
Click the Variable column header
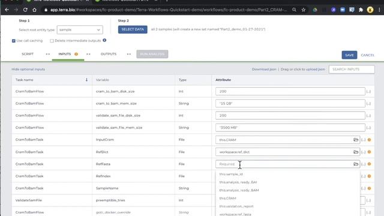pos(103,80)
